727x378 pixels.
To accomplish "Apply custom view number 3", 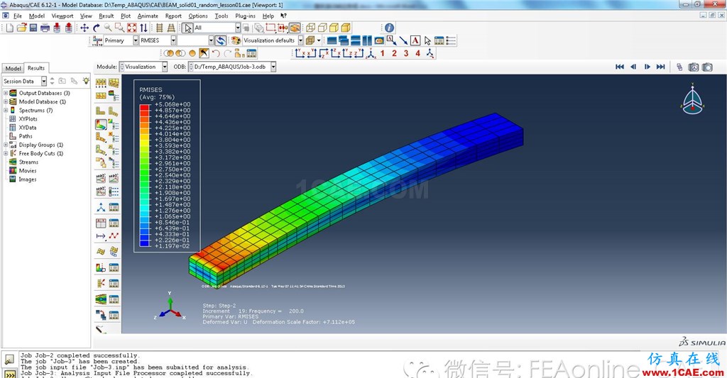I will [x=406, y=54].
